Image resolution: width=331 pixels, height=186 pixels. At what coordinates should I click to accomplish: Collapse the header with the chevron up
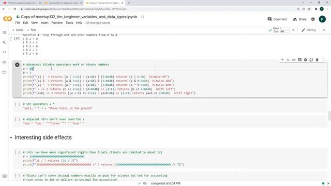pyautogui.click(x=324, y=30)
